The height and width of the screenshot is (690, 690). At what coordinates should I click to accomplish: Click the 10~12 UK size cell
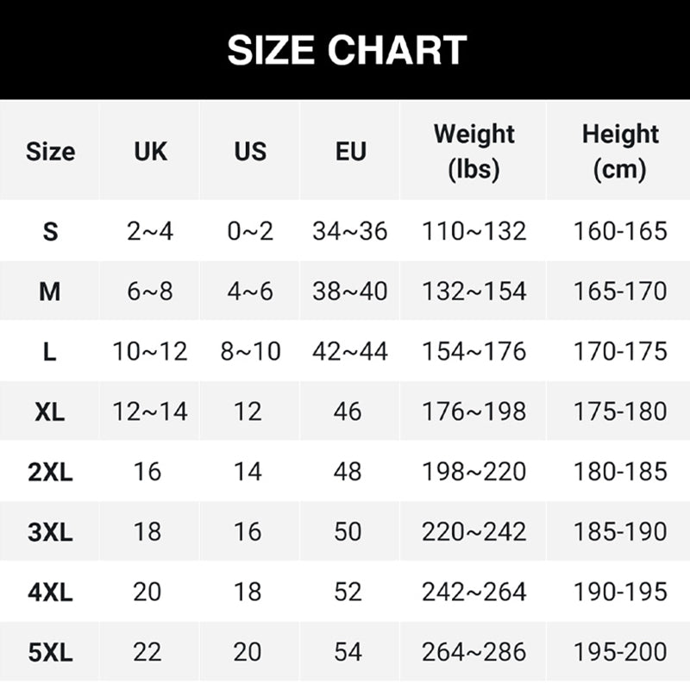tap(150, 352)
